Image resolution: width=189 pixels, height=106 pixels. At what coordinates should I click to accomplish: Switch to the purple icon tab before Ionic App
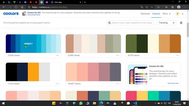pyautogui.click(x=47, y=2)
